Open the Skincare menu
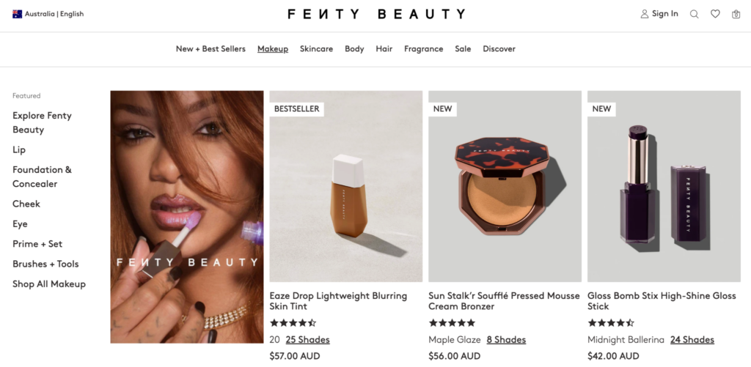This screenshot has width=751, height=367. point(316,49)
